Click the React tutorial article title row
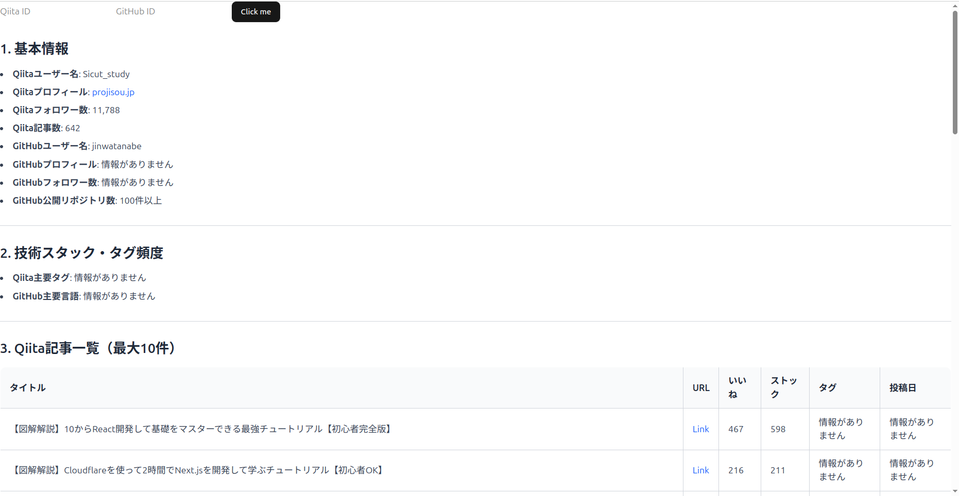959x496 pixels. tap(202, 429)
